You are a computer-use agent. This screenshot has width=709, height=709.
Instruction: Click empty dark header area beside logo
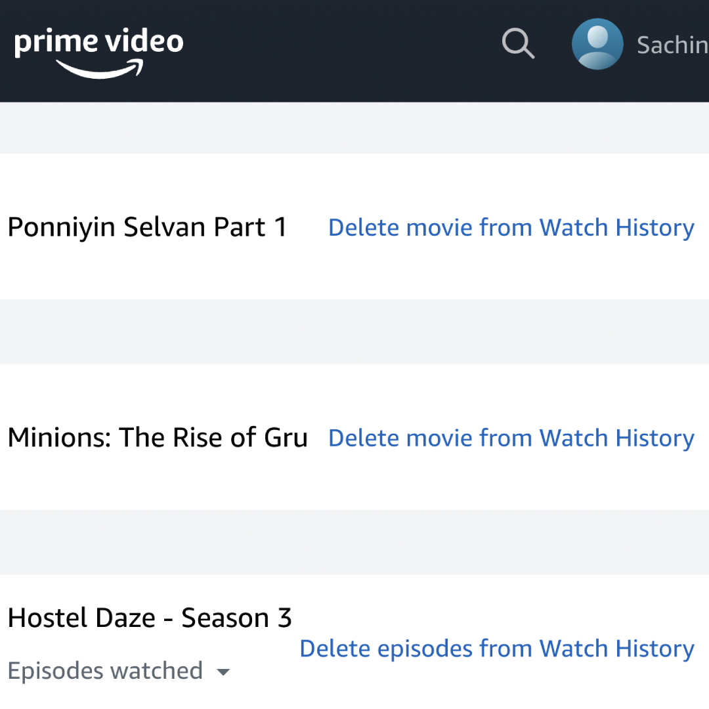click(x=339, y=51)
